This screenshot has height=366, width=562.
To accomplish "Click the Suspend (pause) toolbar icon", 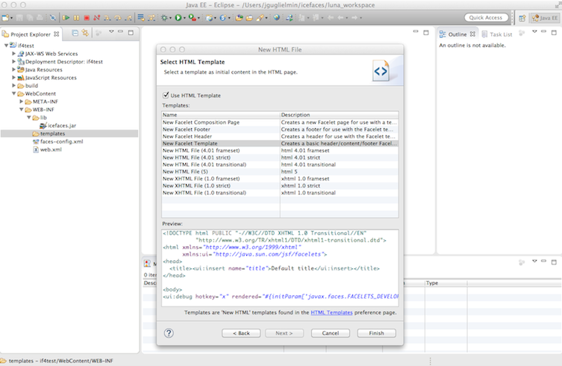I will pyautogui.click(x=77, y=17).
